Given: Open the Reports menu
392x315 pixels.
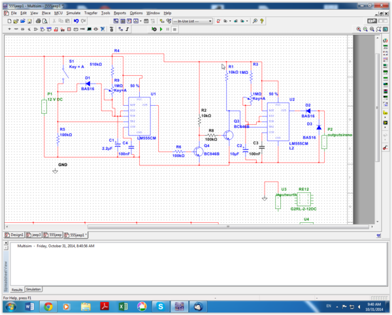Looking at the screenshot, I should coord(120,13).
